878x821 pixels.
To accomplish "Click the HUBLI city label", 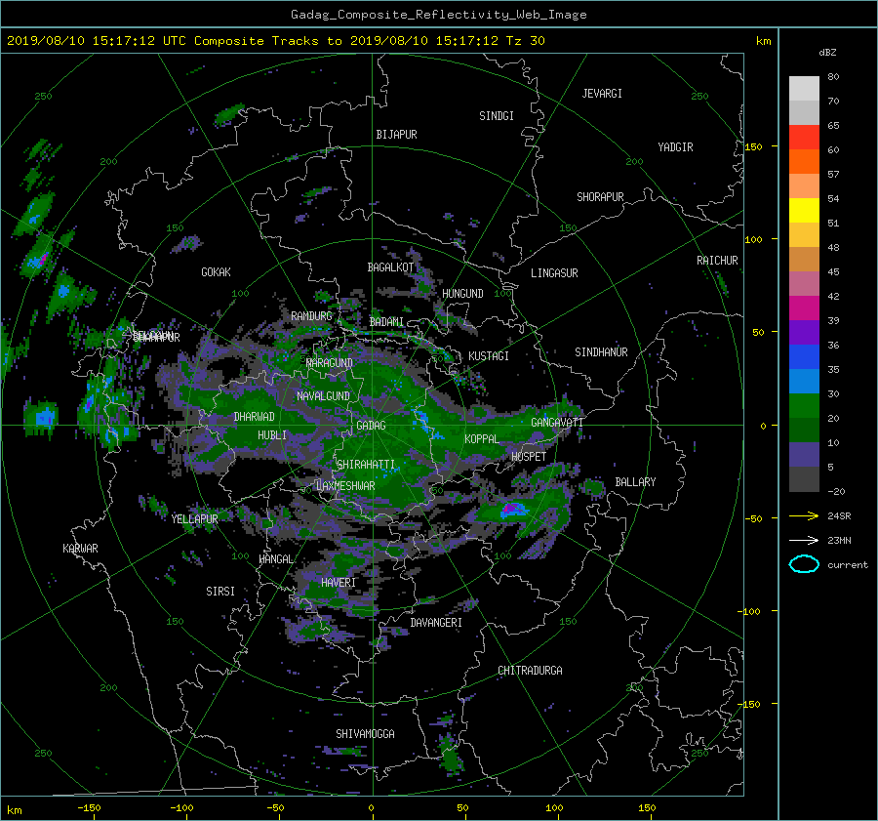I will pos(271,435).
